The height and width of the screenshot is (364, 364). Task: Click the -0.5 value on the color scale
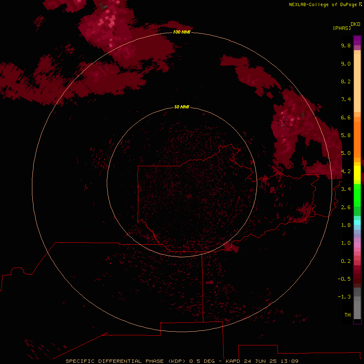[344, 279]
